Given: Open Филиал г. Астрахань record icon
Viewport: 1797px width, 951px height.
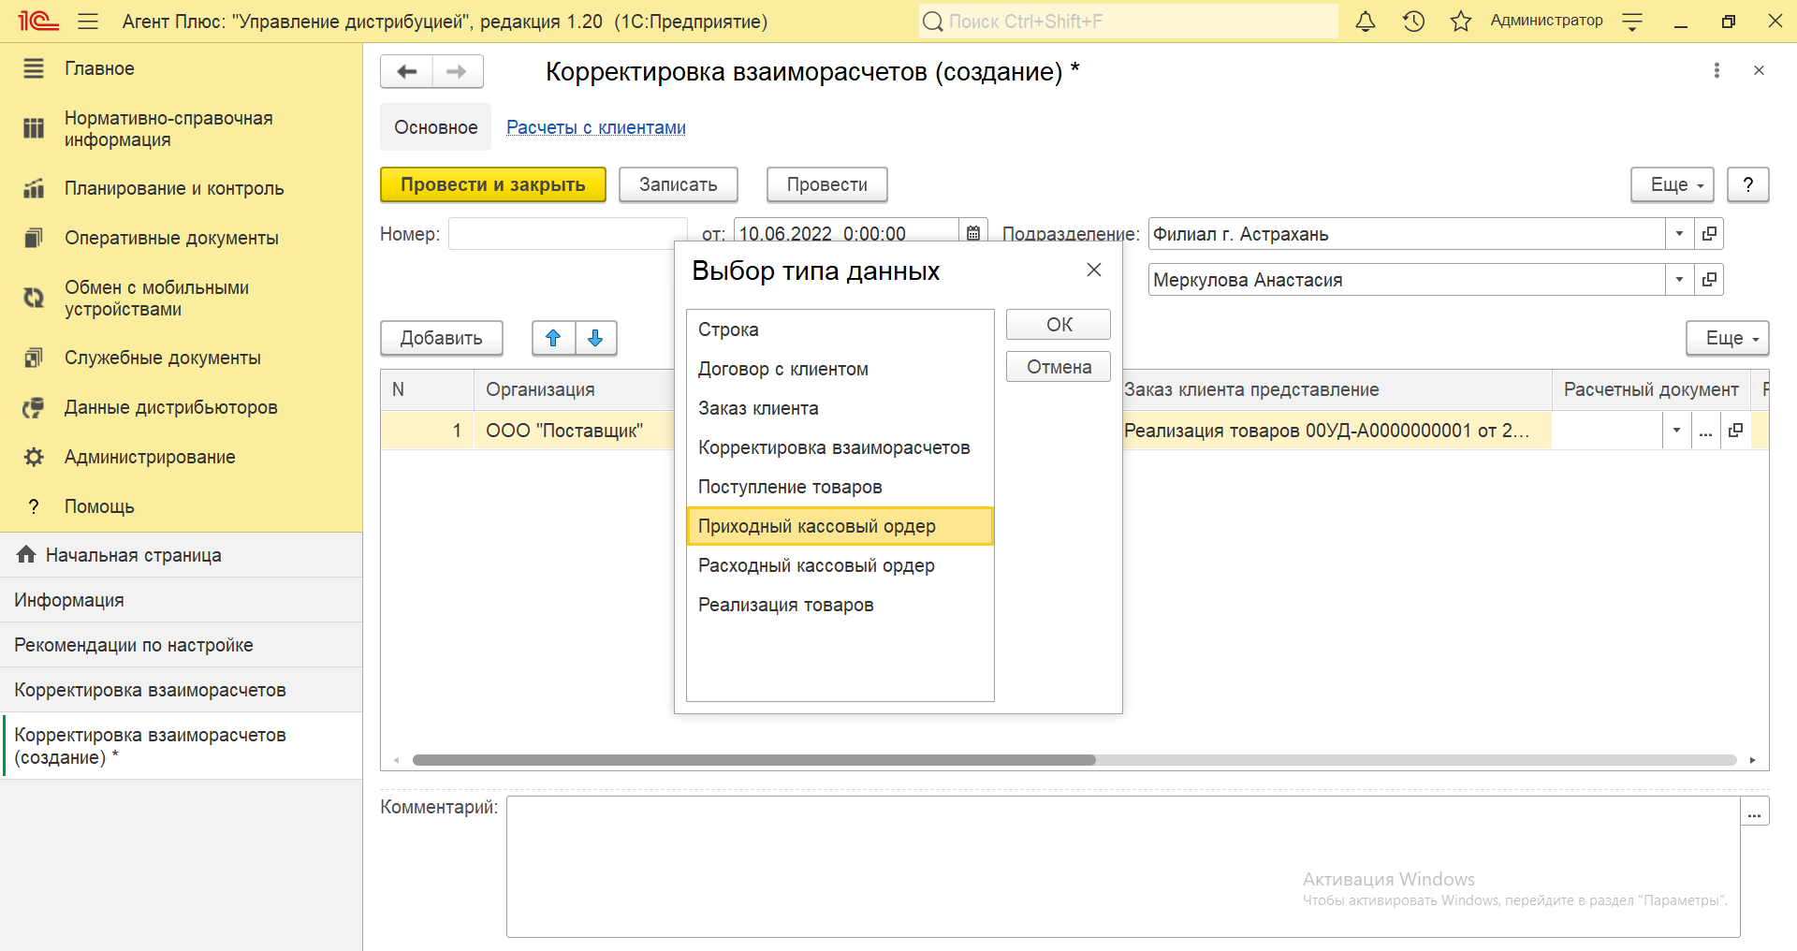Looking at the screenshot, I should (1709, 234).
